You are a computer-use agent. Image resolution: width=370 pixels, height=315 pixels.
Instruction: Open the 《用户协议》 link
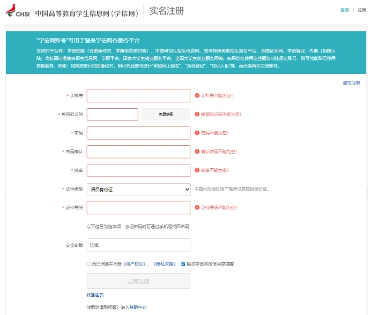(x=135, y=264)
